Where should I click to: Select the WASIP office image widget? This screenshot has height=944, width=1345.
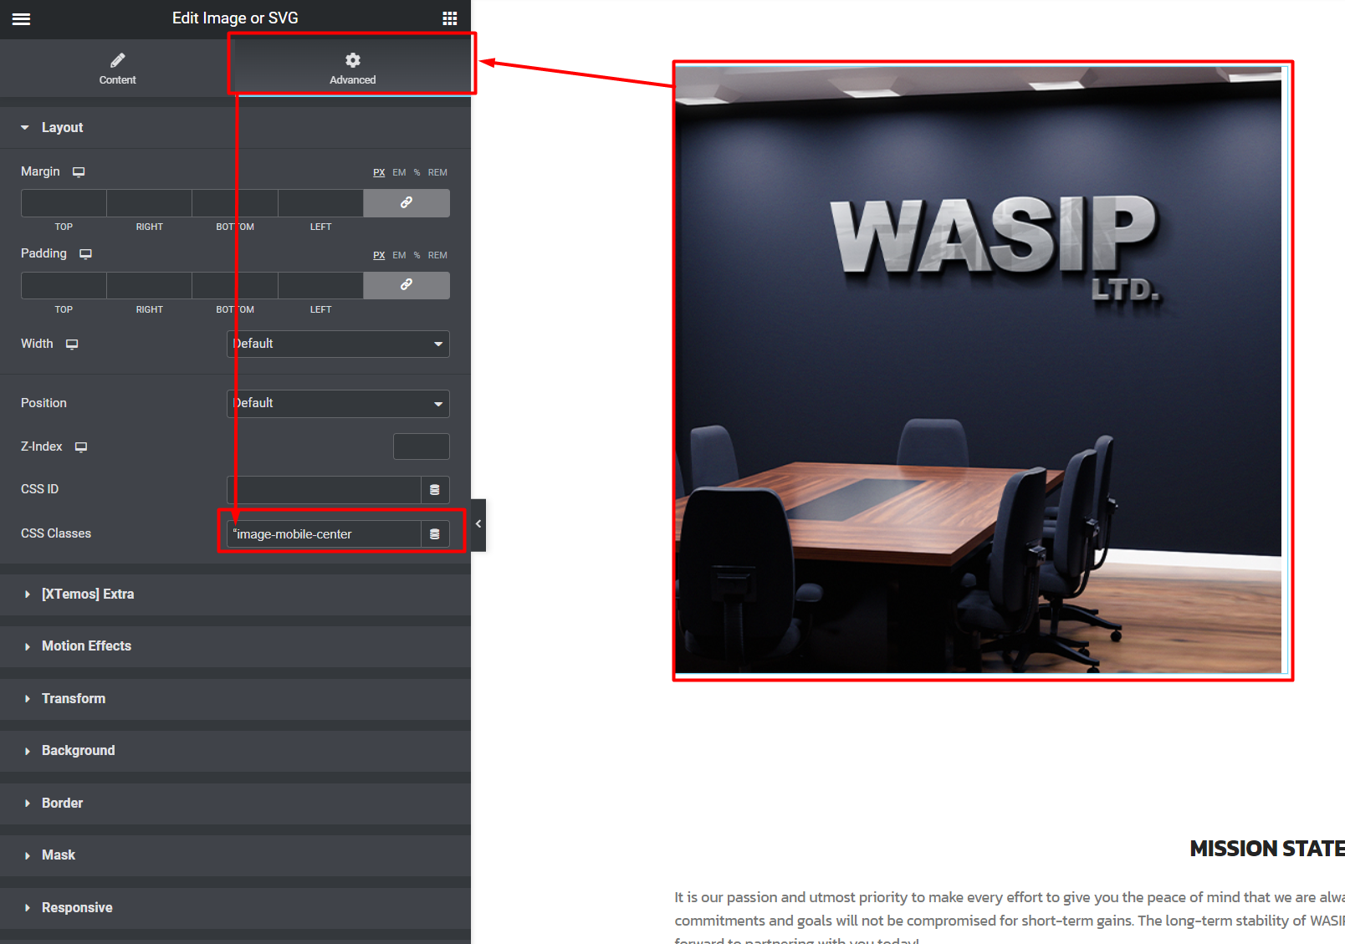(978, 370)
